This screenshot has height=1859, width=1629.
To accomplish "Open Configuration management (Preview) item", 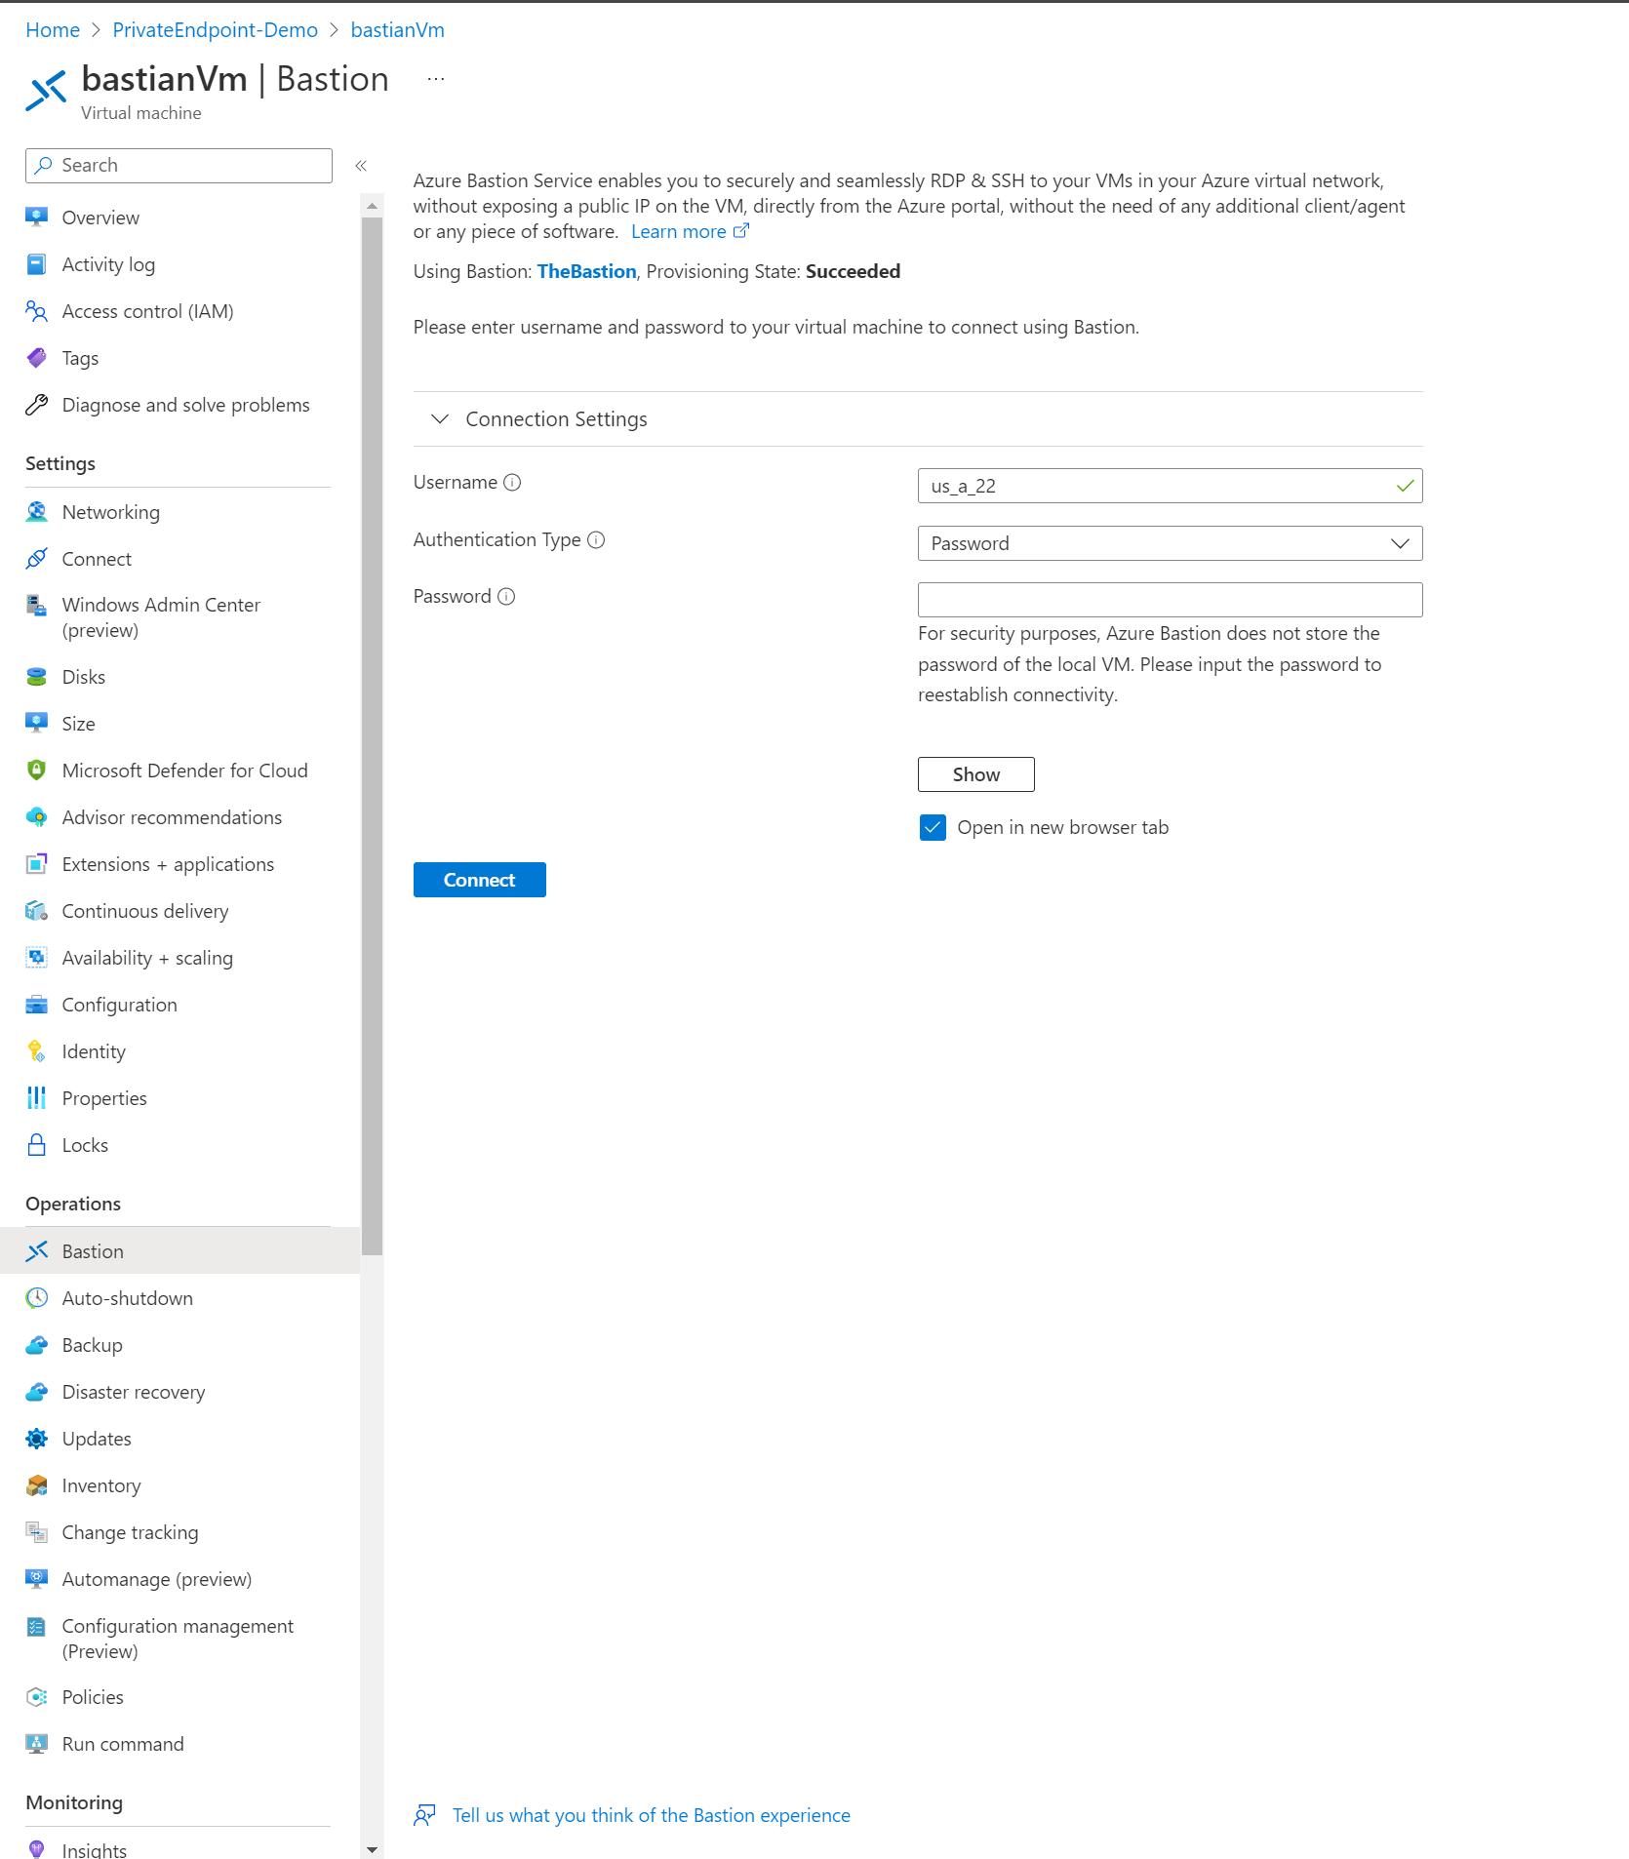I will pos(179,1639).
